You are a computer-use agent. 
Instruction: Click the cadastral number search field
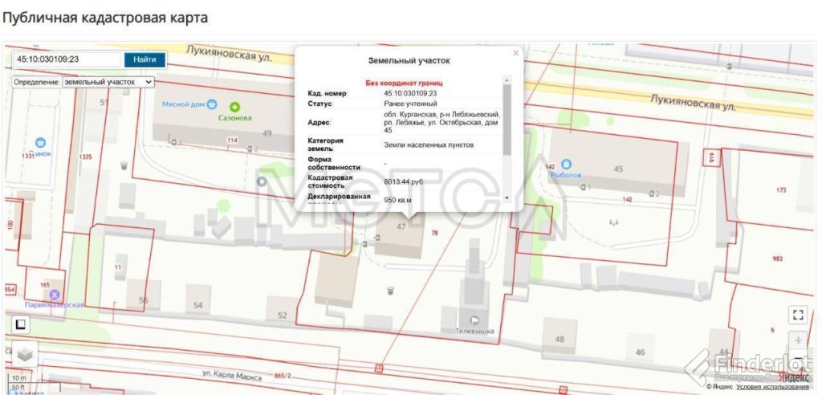click(x=67, y=59)
